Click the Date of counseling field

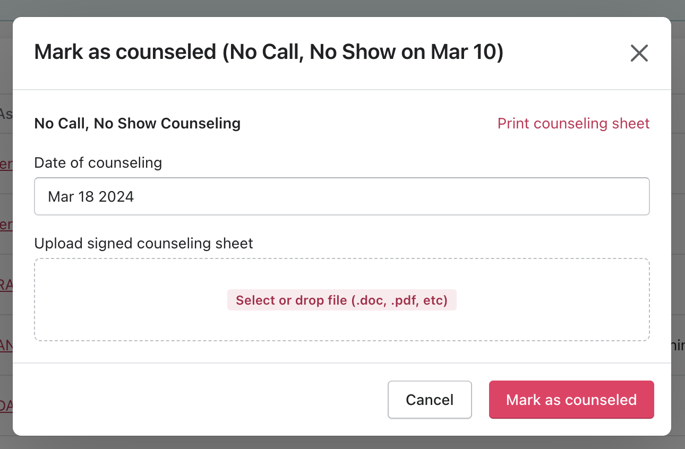[342, 196]
